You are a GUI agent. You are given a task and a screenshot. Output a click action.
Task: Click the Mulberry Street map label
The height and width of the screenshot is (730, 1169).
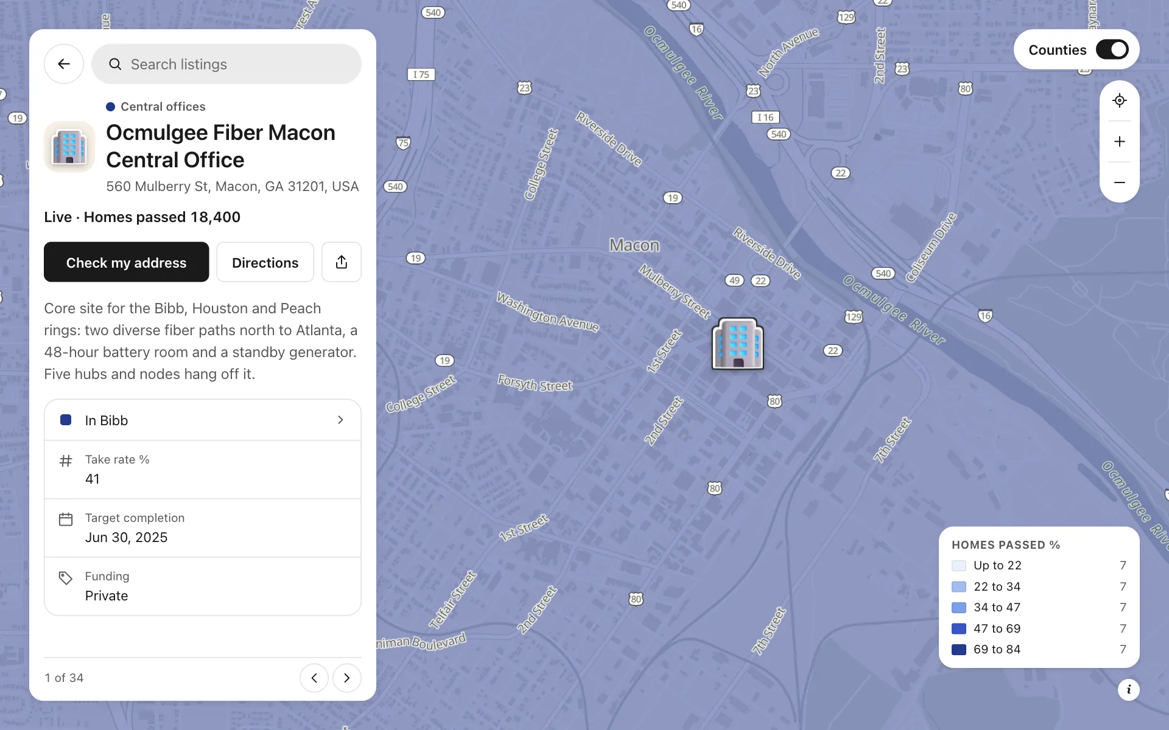pos(675,291)
